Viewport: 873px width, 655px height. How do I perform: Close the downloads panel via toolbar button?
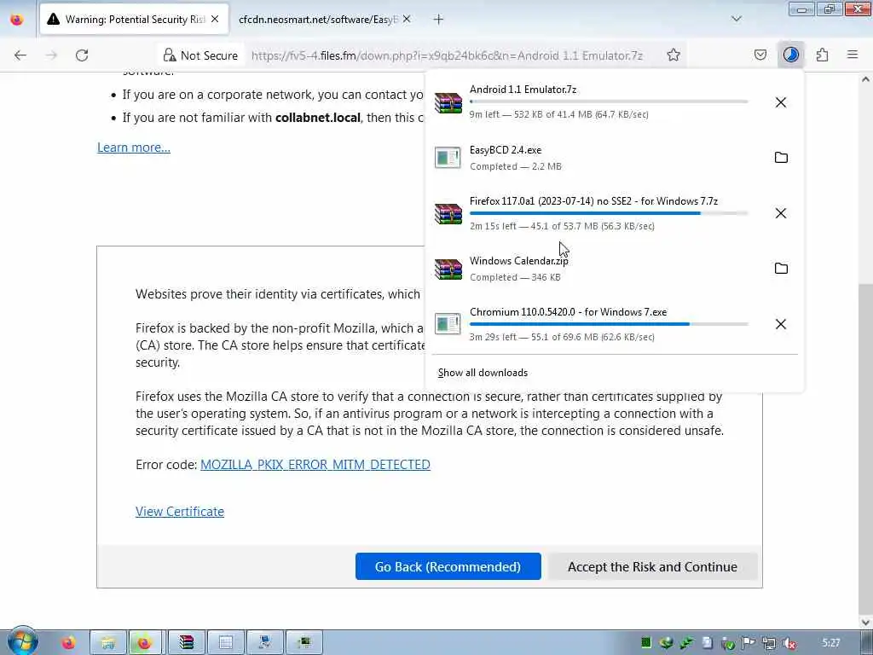pos(790,55)
